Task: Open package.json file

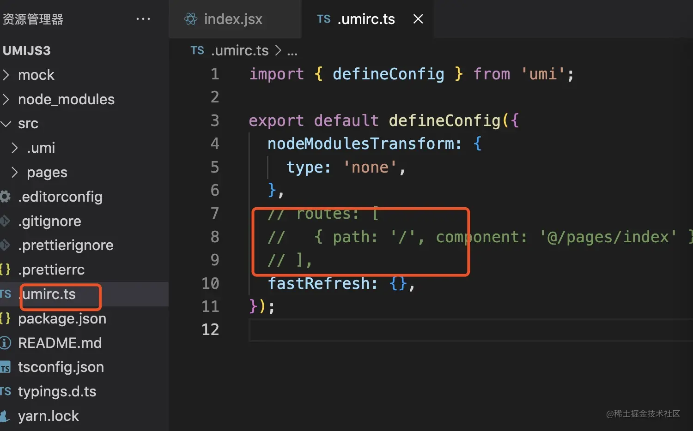Action: coord(62,318)
